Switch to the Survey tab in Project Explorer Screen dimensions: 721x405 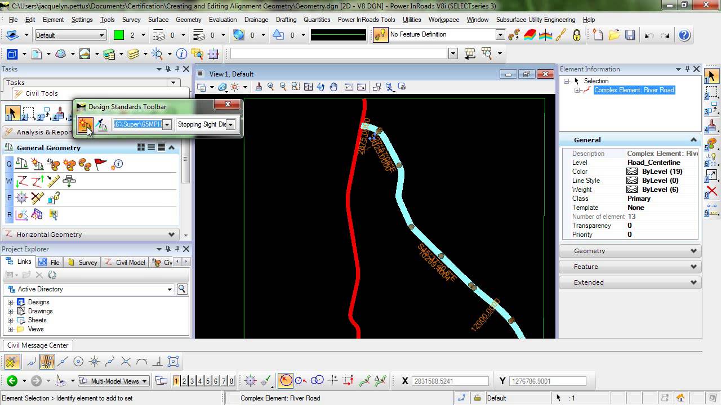coord(82,263)
